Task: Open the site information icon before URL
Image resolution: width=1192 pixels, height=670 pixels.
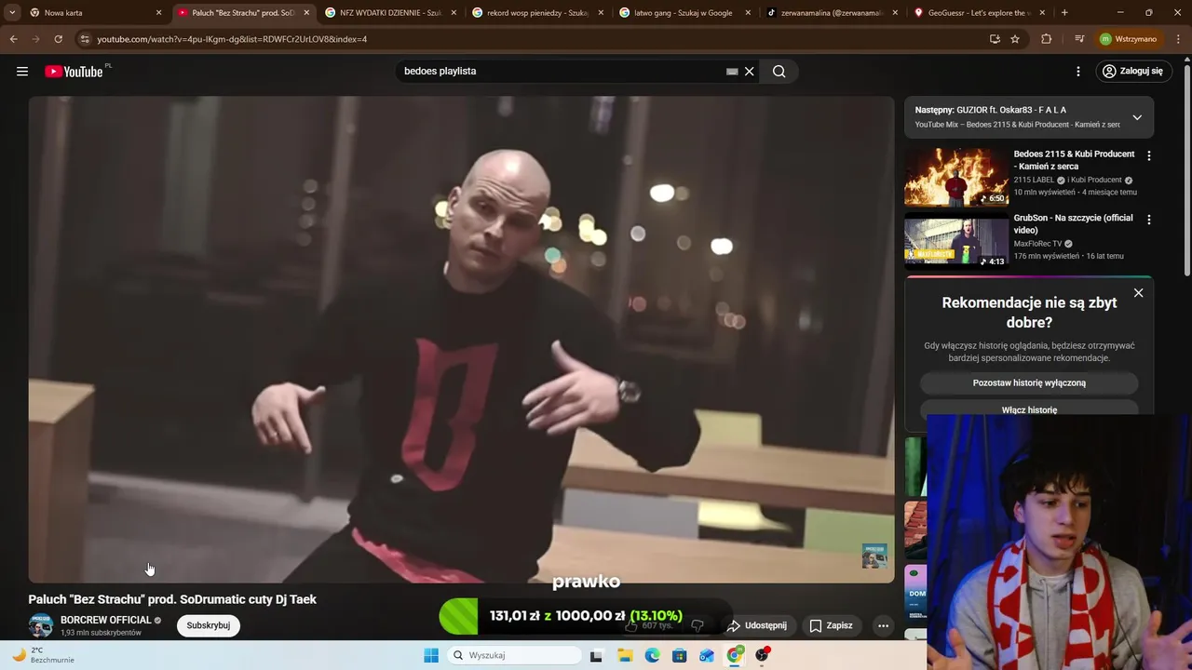Action: point(85,39)
